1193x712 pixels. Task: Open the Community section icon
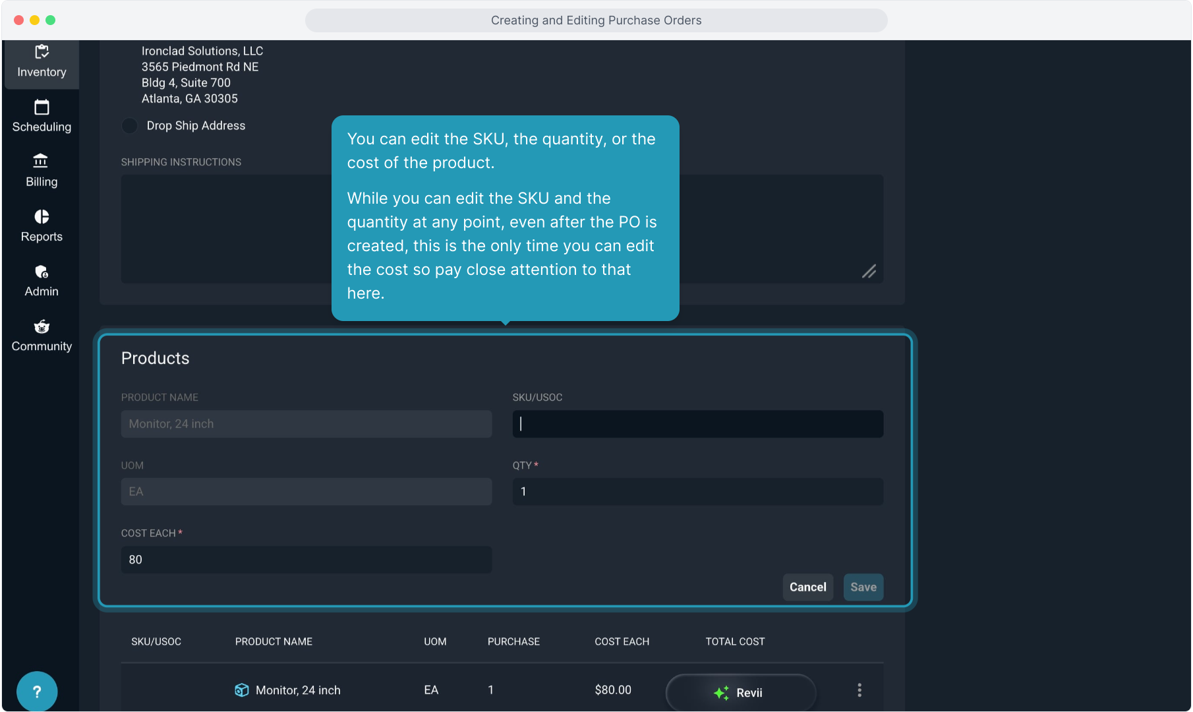42,327
